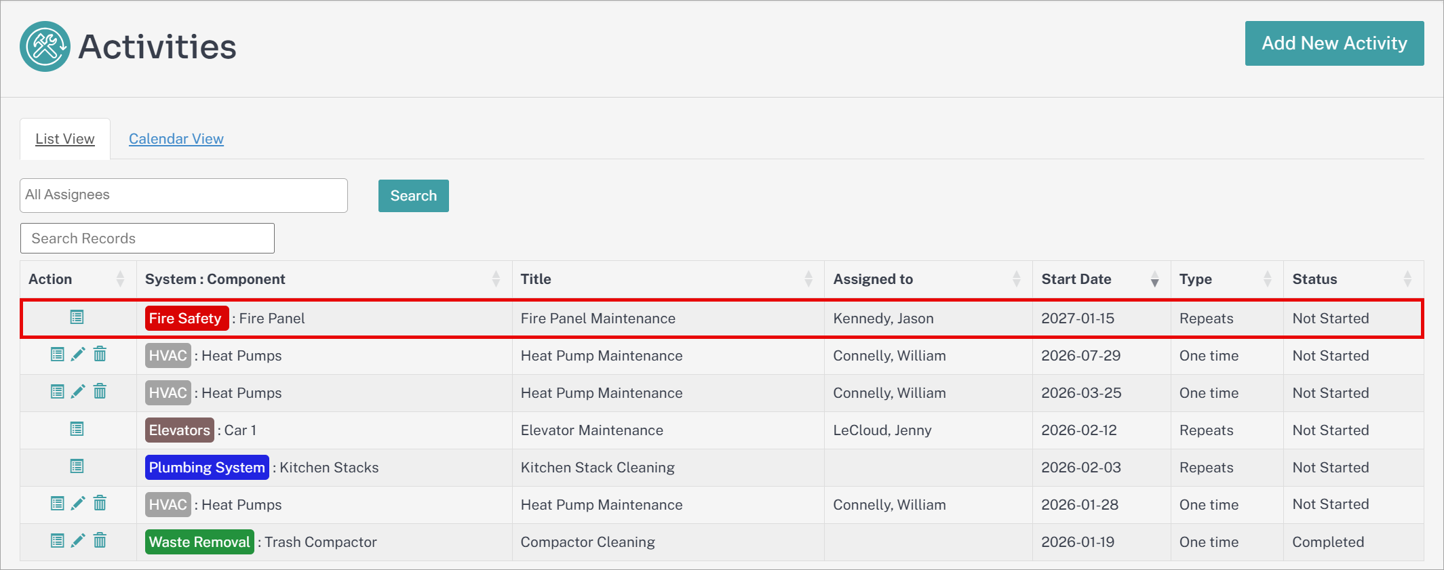View details of 2026-01-28 Heat Pump activity

(x=58, y=504)
